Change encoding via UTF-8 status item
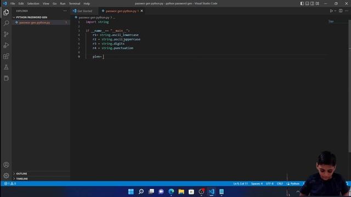 click(269, 184)
